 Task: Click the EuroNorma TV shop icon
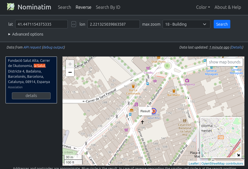[x=187, y=81]
